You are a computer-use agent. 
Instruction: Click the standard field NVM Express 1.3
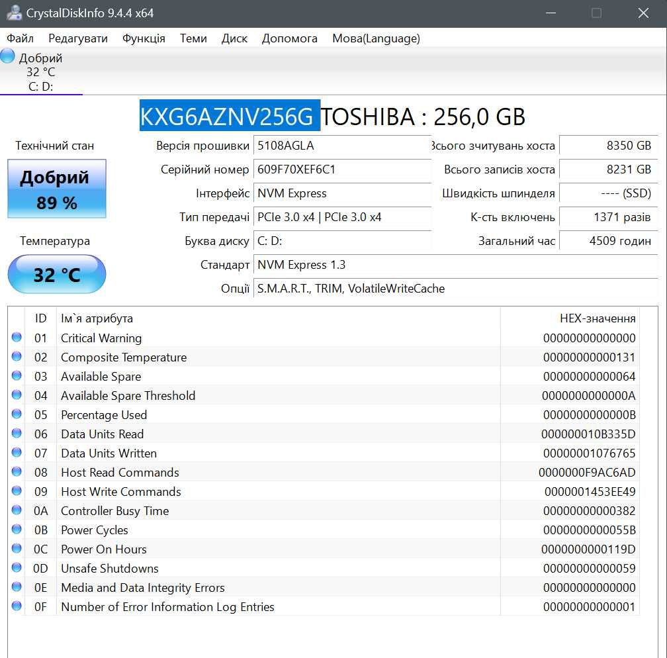pos(455,265)
